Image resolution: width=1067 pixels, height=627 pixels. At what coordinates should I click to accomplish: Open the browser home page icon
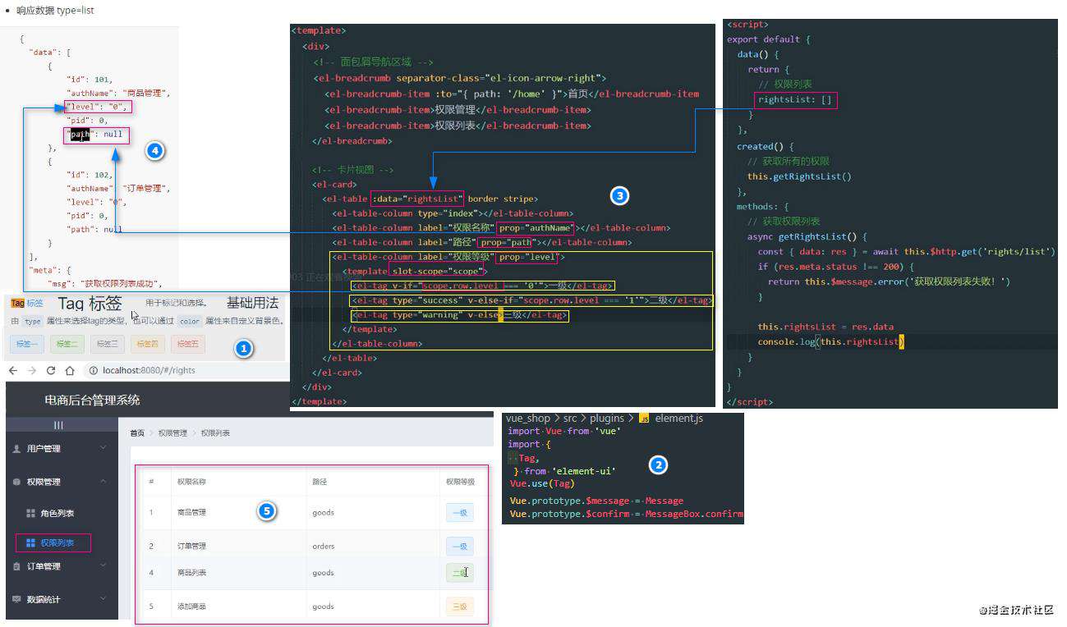[70, 371]
